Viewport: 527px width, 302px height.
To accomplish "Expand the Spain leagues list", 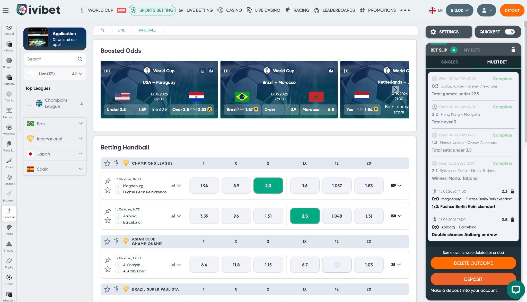I will coord(55,169).
